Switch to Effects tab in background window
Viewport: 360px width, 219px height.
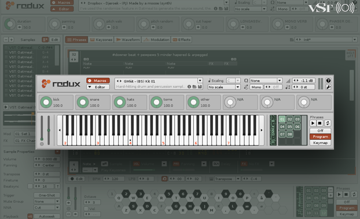coord(182,40)
